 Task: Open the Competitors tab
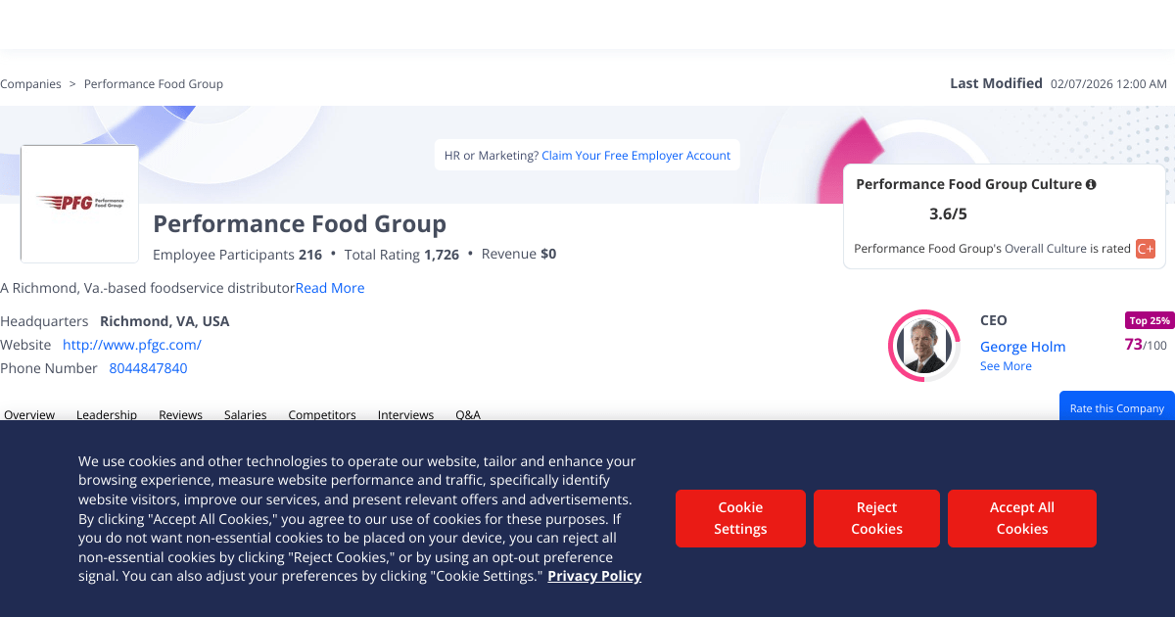(x=322, y=415)
